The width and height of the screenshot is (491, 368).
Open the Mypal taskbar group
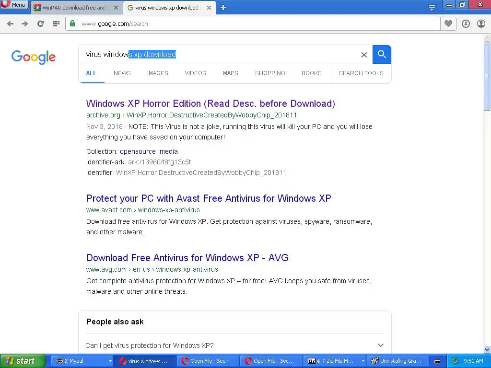point(82,361)
